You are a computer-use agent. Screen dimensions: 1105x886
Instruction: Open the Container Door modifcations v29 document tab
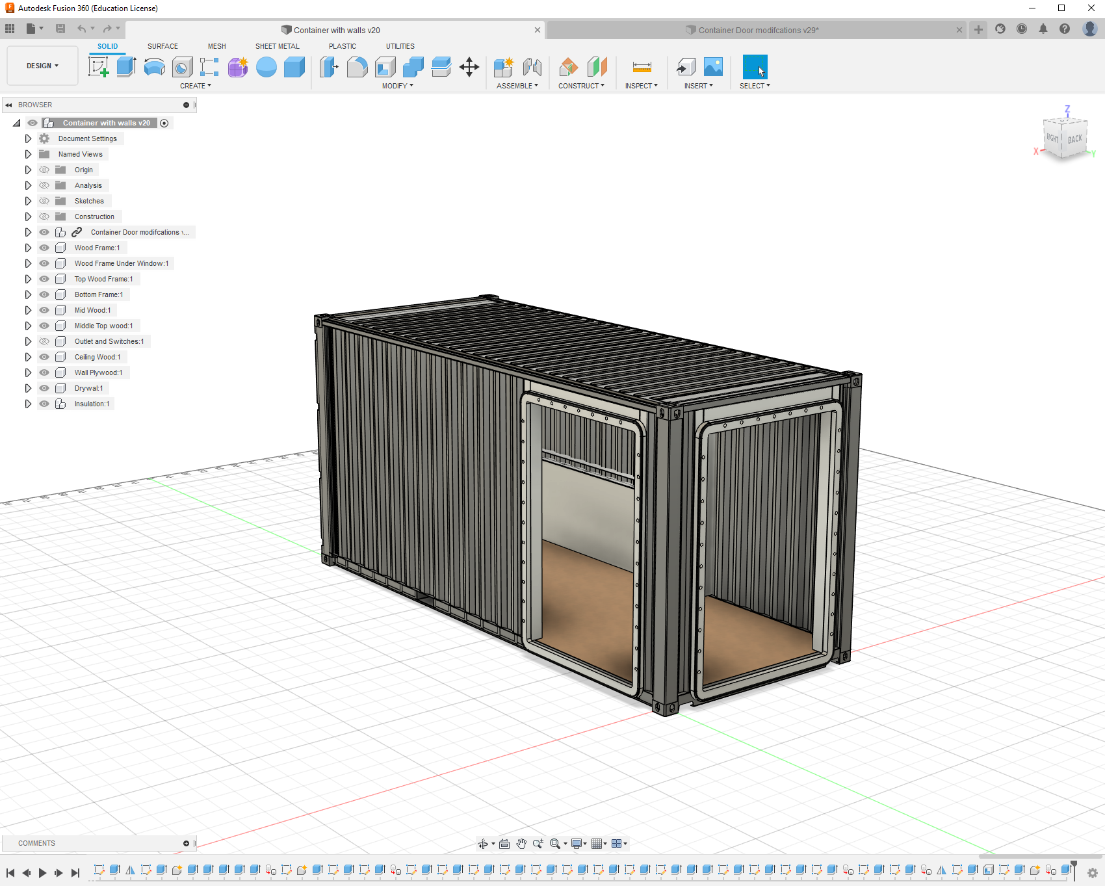[757, 29]
